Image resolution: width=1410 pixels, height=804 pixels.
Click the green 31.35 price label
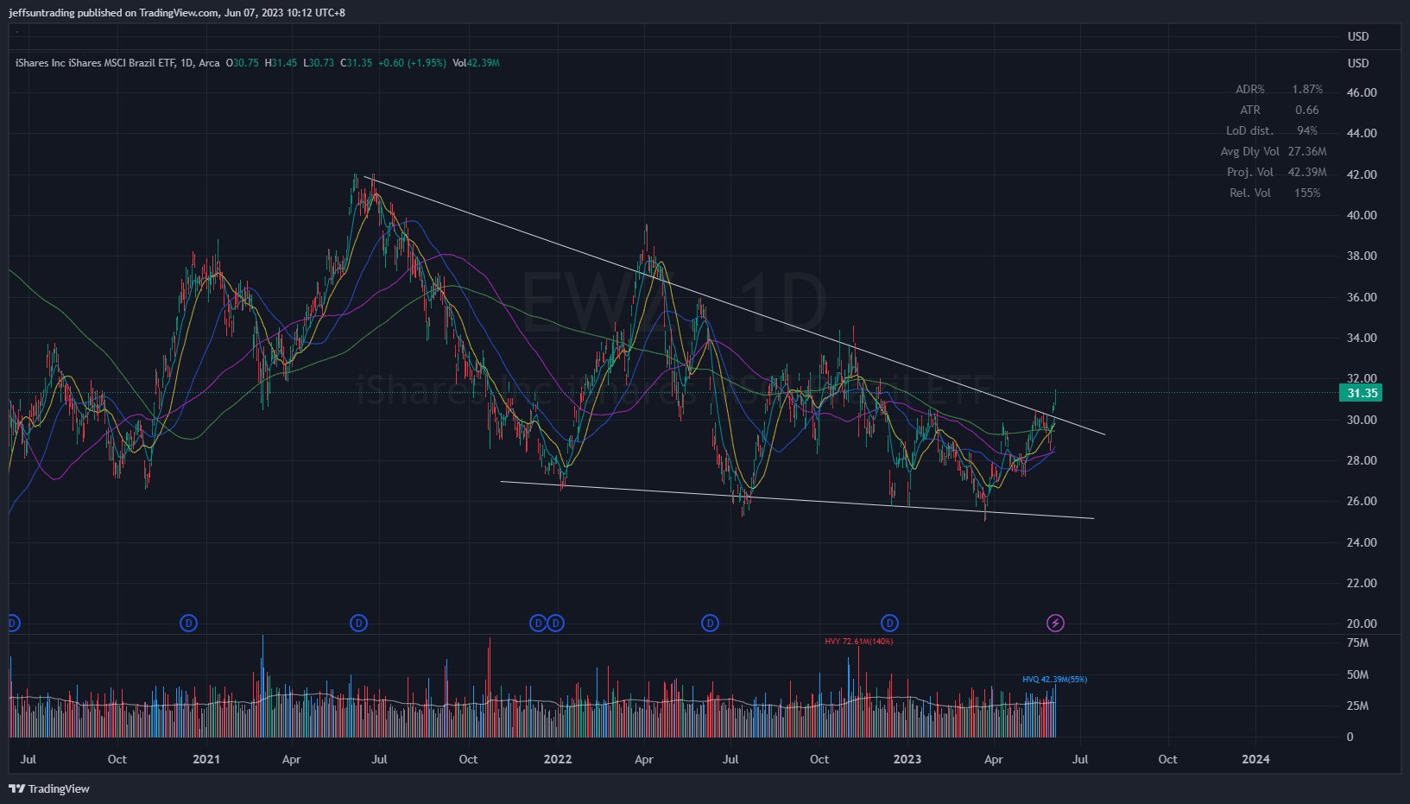point(1362,393)
